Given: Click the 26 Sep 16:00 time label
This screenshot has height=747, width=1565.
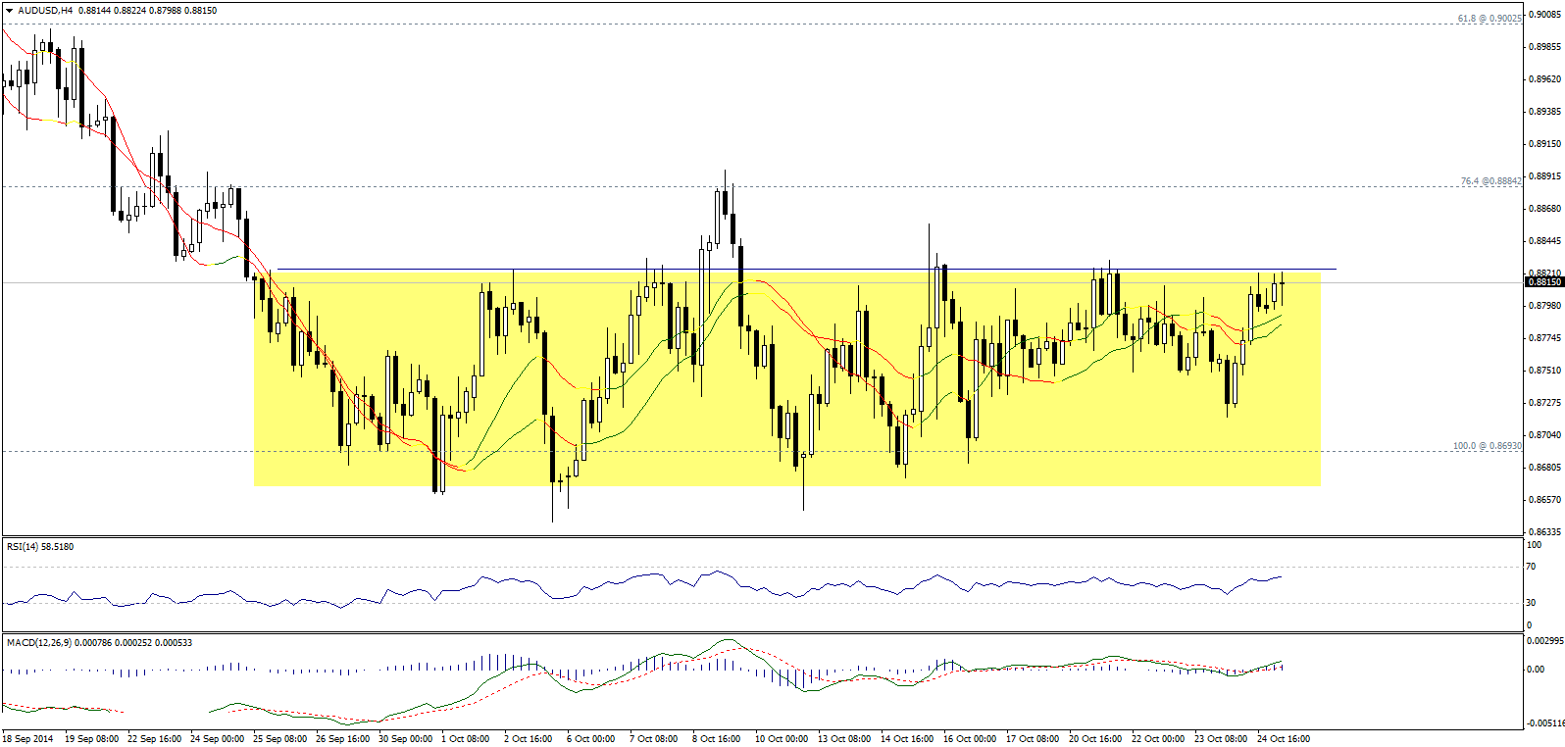Looking at the screenshot, I should [342, 739].
